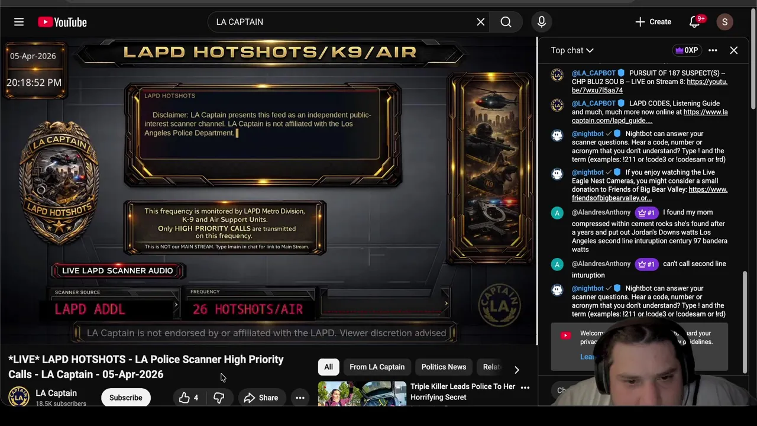The image size is (757, 426).
Task: Select the Politics News chip
Action: (444, 367)
